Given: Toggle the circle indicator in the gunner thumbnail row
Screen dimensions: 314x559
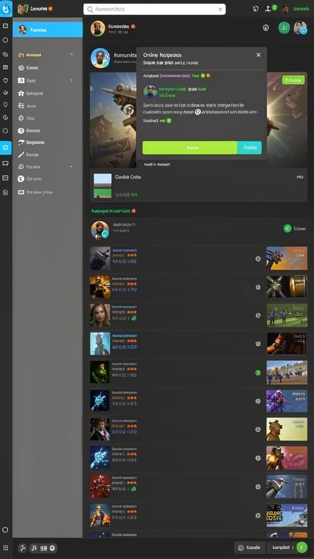Looking at the screenshot, I should pyautogui.click(x=258, y=259).
